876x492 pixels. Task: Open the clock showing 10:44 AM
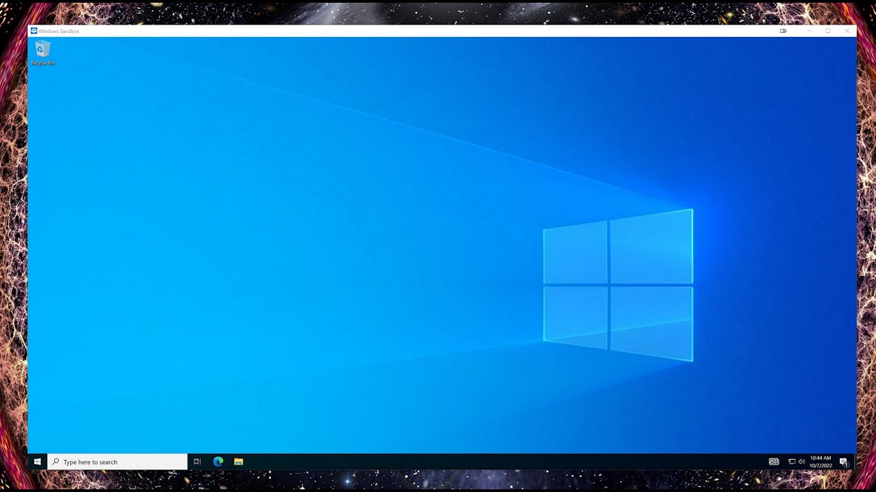[821, 462]
